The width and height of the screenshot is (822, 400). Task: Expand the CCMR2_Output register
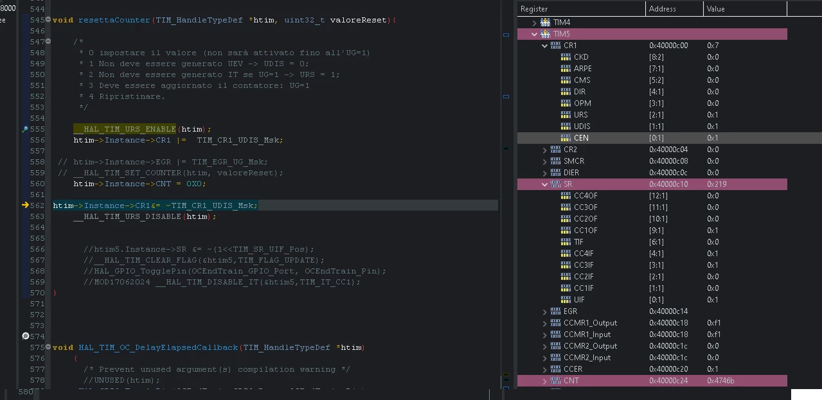[545, 346]
